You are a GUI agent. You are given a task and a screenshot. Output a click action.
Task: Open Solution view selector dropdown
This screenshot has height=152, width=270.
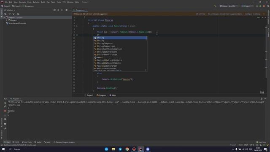click(x=10, y=10)
